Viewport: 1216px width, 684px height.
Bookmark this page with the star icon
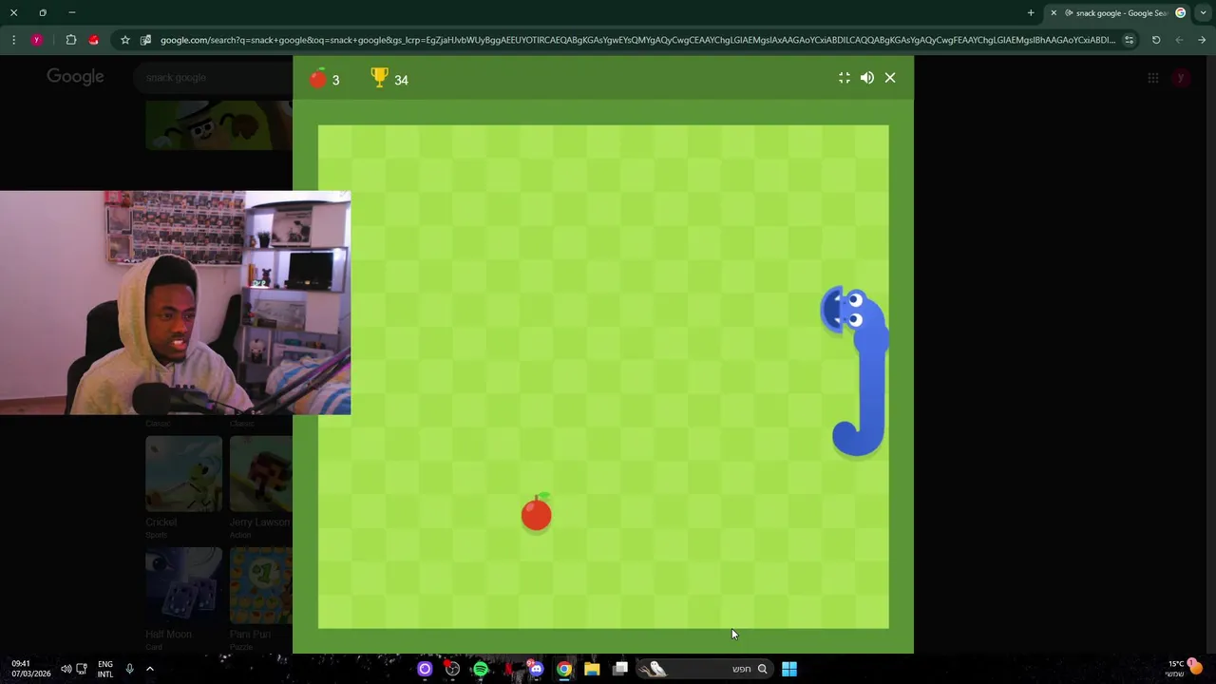coord(124,40)
